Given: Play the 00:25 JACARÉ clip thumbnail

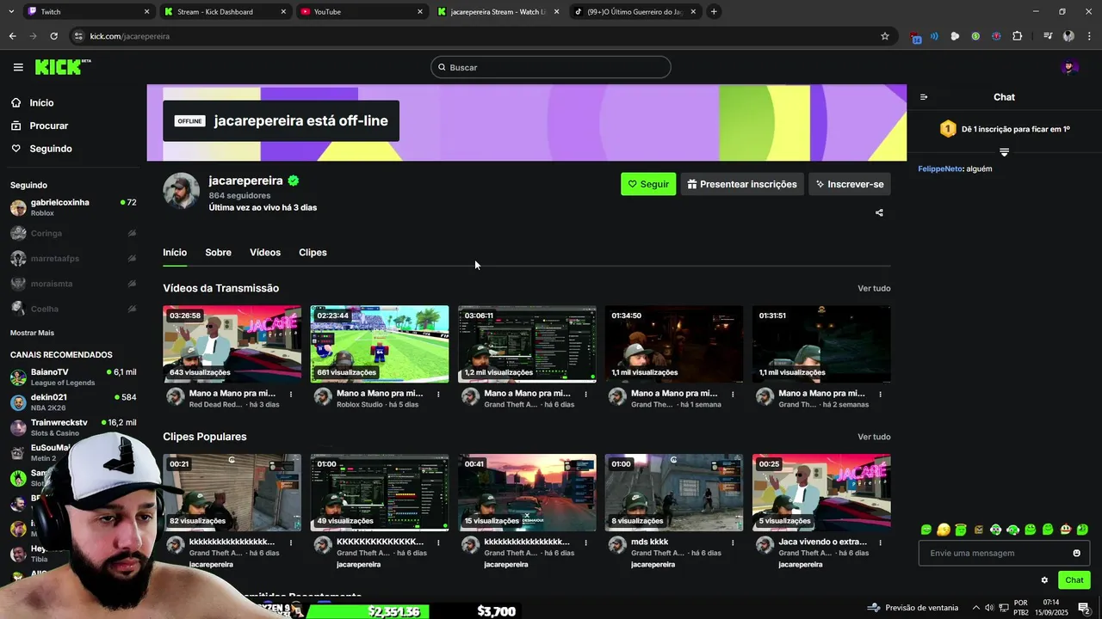Looking at the screenshot, I should [821, 493].
